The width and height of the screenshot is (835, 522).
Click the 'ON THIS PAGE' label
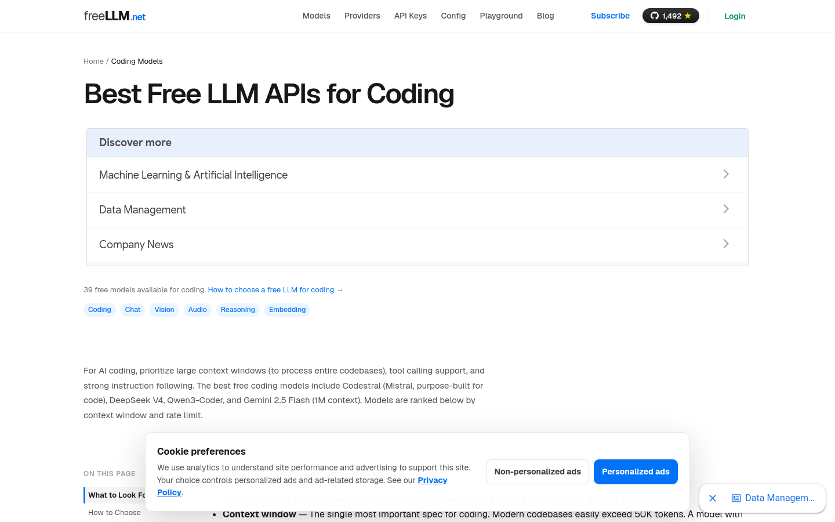110,474
